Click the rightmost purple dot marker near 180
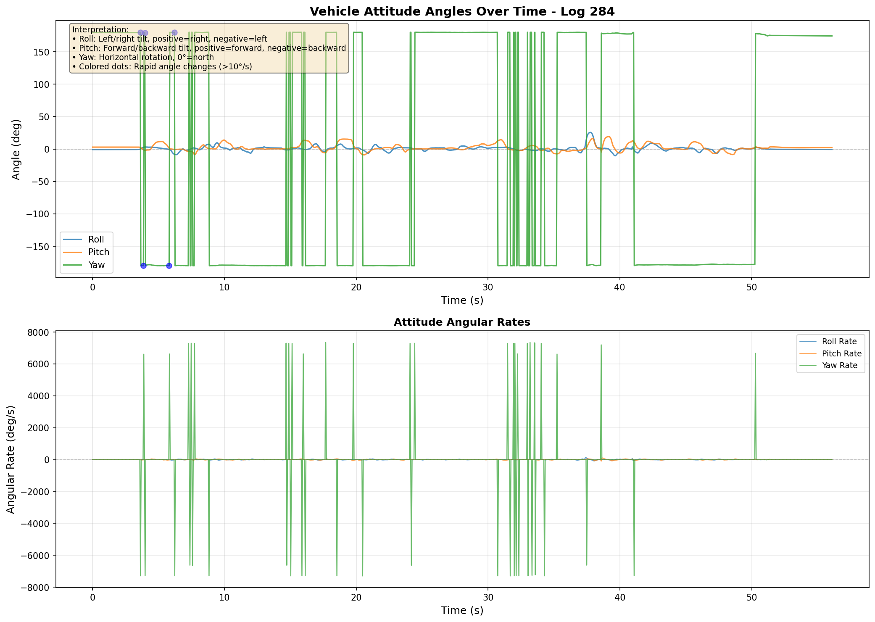The height and width of the screenshot is (622, 875). pos(174,33)
